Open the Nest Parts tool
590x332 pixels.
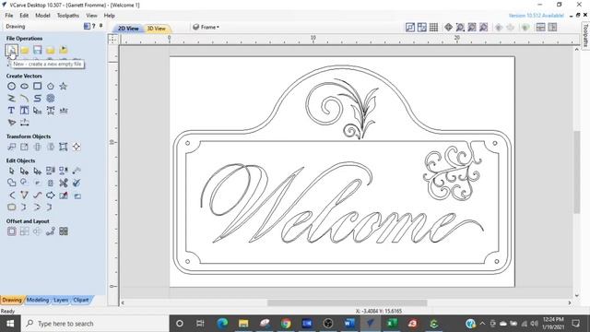point(64,231)
